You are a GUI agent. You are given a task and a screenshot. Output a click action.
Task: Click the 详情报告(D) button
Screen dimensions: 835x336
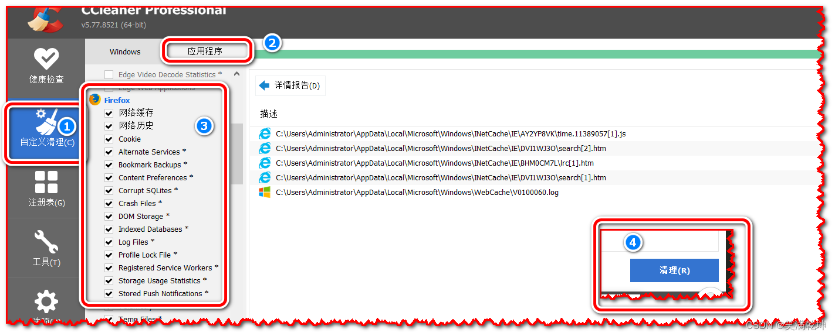pos(290,85)
